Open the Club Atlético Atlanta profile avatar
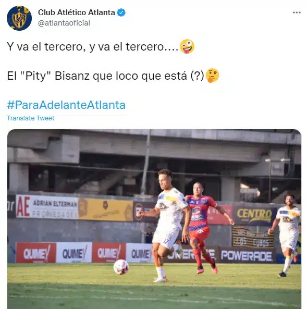Screen dimensions: 307x309 [19, 18]
